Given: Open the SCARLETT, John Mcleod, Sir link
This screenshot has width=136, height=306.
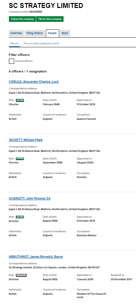Looking at the screenshot, I should pyautogui.click(x=30, y=198).
